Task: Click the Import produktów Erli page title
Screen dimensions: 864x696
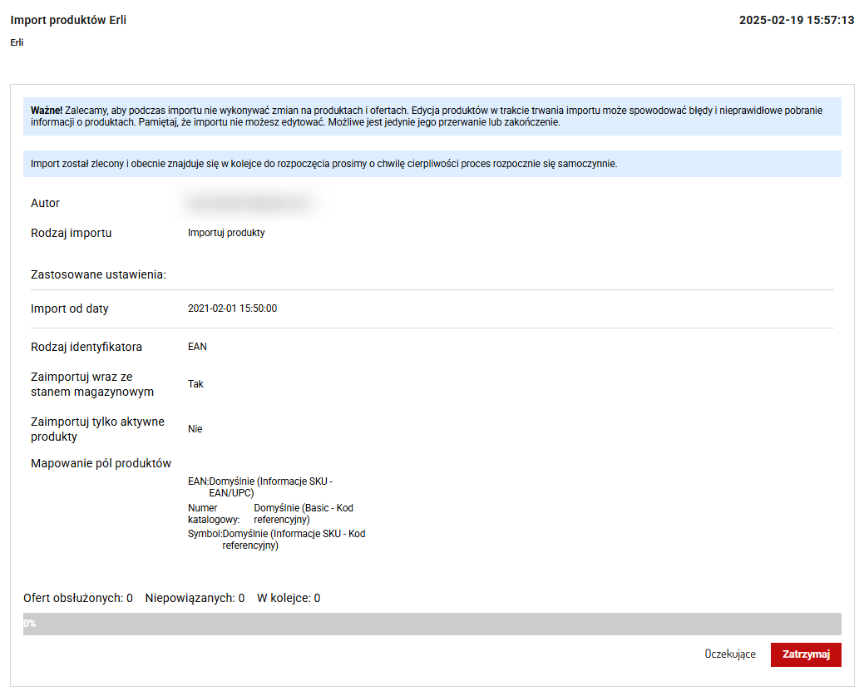Action: pos(68,20)
